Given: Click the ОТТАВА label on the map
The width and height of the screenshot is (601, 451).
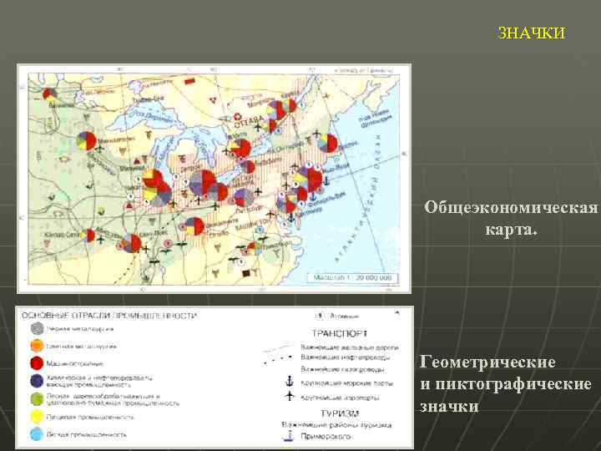Looking at the screenshot, I should [249, 123].
